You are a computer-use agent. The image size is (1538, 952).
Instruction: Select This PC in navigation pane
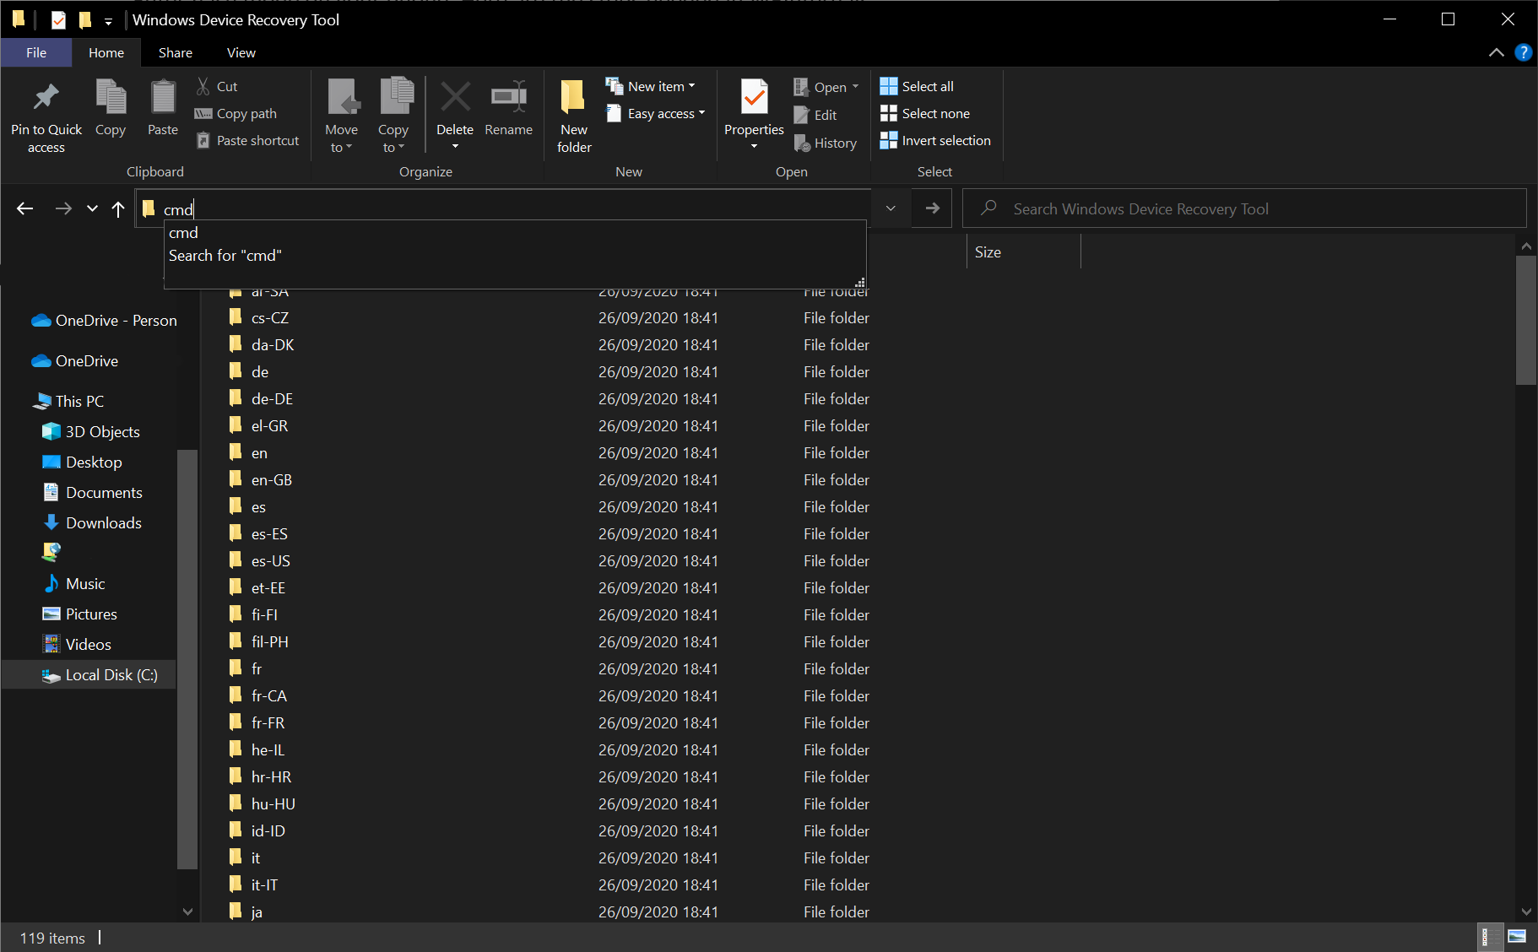pos(68,402)
